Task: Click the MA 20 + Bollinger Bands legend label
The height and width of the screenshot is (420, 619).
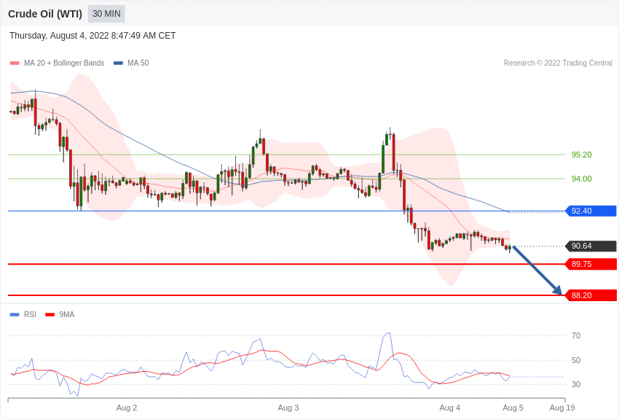Action: (64, 63)
